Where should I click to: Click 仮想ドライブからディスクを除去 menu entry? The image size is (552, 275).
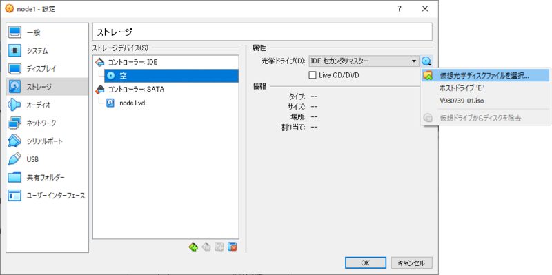pos(485,118)
